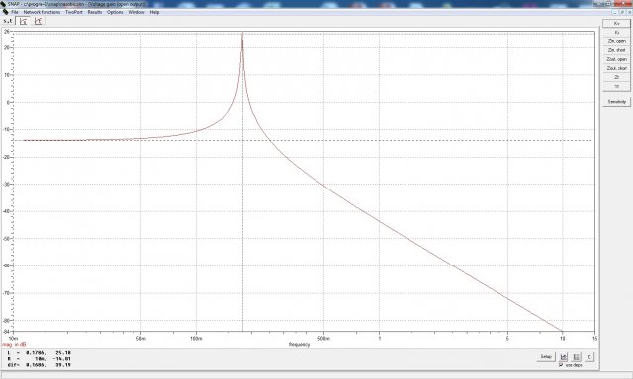Click the SNAP icon left of File

pos(5,12)
